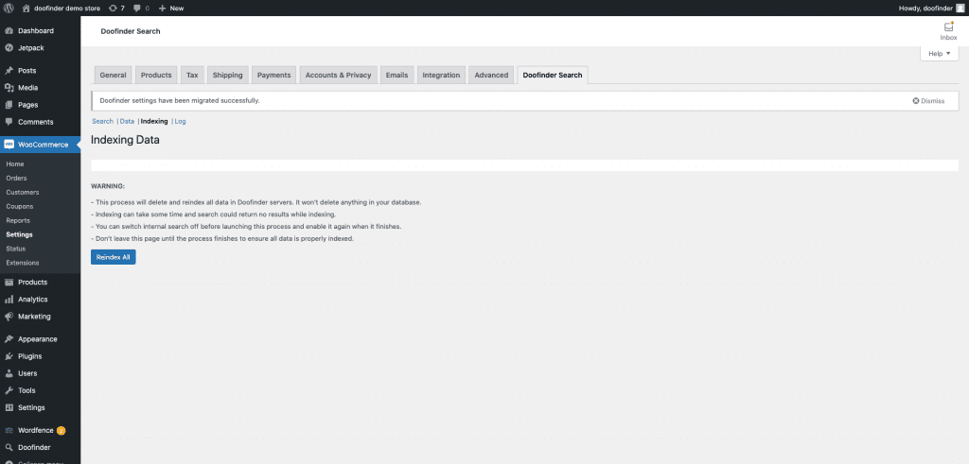Switch to the Shipping tab

tap(227, 75)
